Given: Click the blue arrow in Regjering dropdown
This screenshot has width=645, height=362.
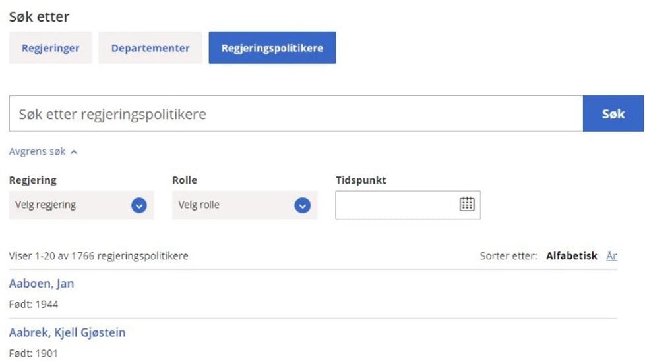Looking at the screenshot, I should click(138, 205).
